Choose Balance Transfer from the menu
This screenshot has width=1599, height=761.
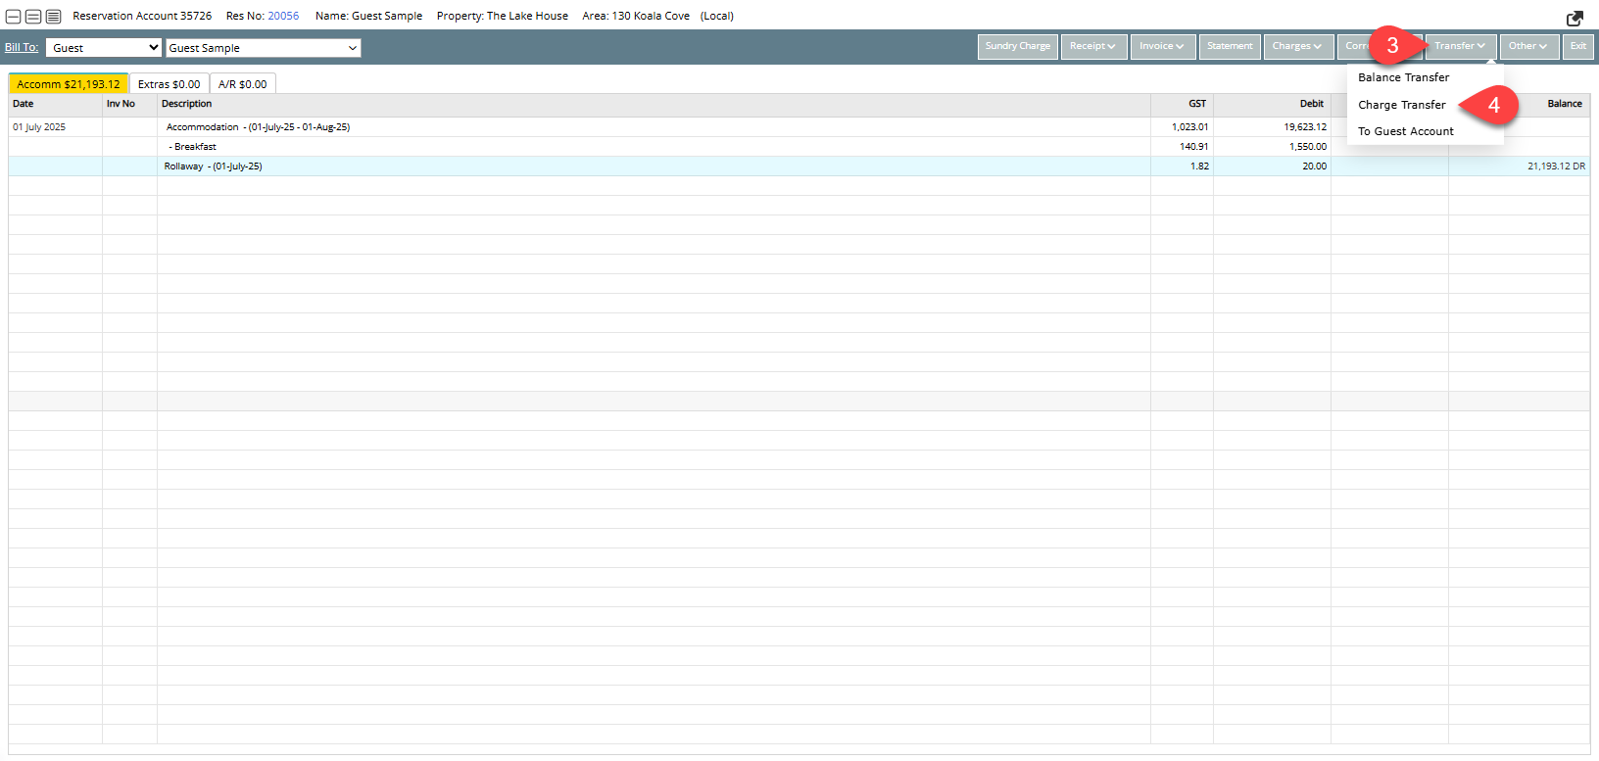point(1403,77)
